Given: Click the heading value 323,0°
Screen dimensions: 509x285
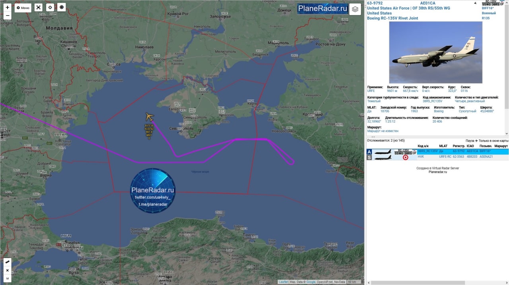Looking at the screenshot, I should [x=452, y=91].
